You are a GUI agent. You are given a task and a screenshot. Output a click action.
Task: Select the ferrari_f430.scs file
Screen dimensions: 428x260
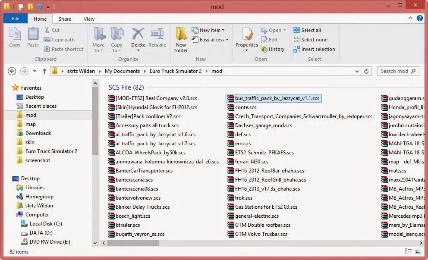click(248, 162)
